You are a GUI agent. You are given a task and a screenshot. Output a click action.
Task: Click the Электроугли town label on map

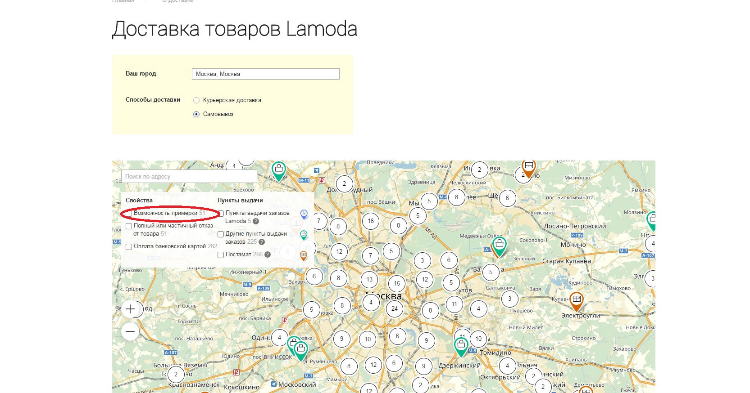pyautogui.click(x=580, y=316)
